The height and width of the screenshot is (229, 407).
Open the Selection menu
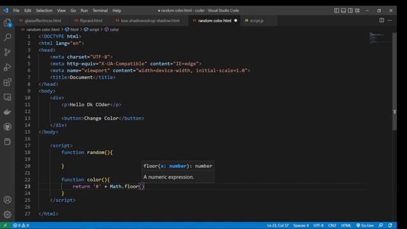click(x=44, y=10)
